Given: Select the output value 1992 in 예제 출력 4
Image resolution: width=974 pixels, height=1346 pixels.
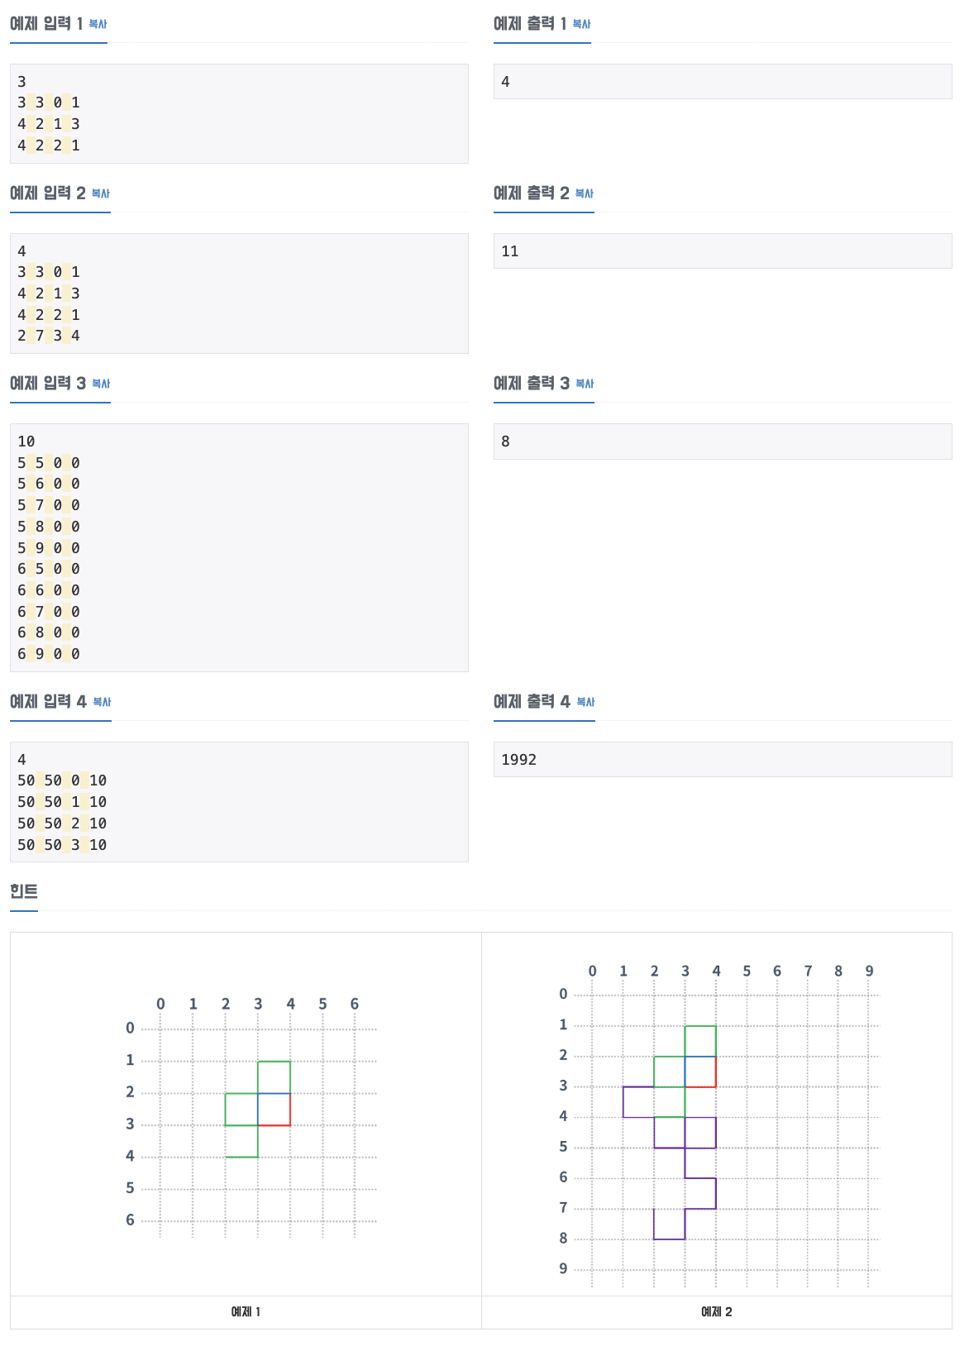Looking at the screenshot, I should click(519, 759).
